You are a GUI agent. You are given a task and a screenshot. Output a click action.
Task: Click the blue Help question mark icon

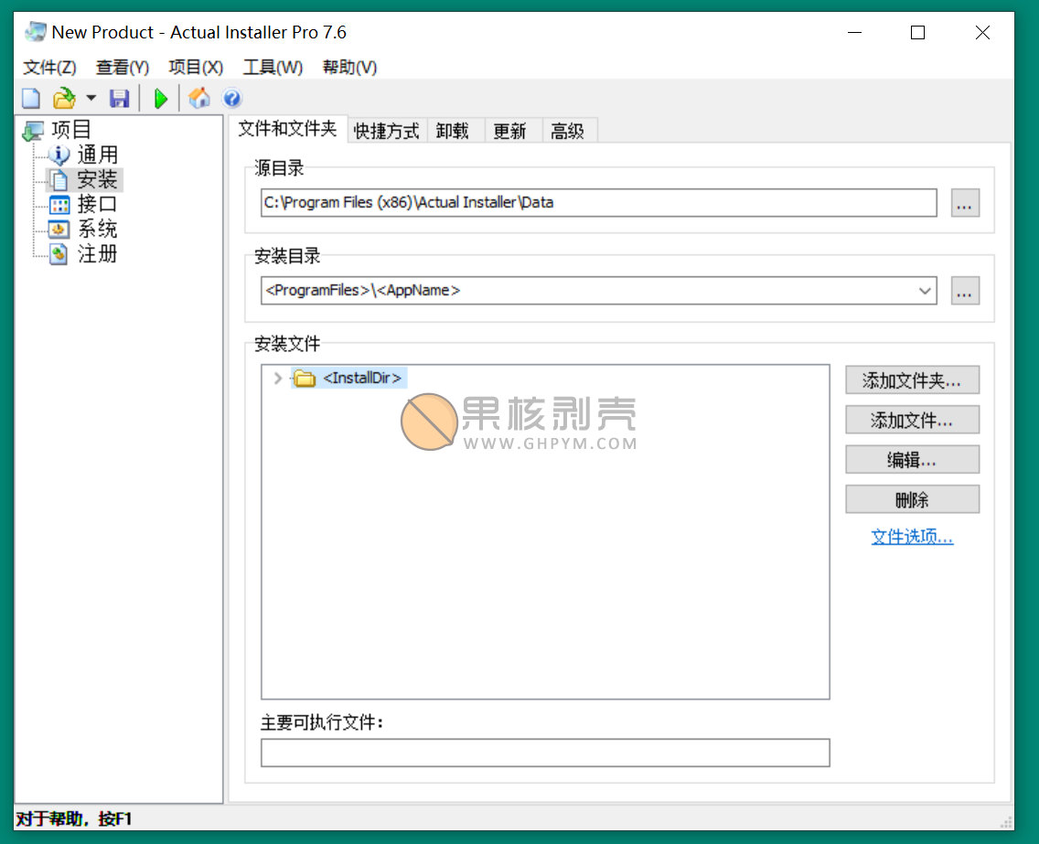point(231,99)
